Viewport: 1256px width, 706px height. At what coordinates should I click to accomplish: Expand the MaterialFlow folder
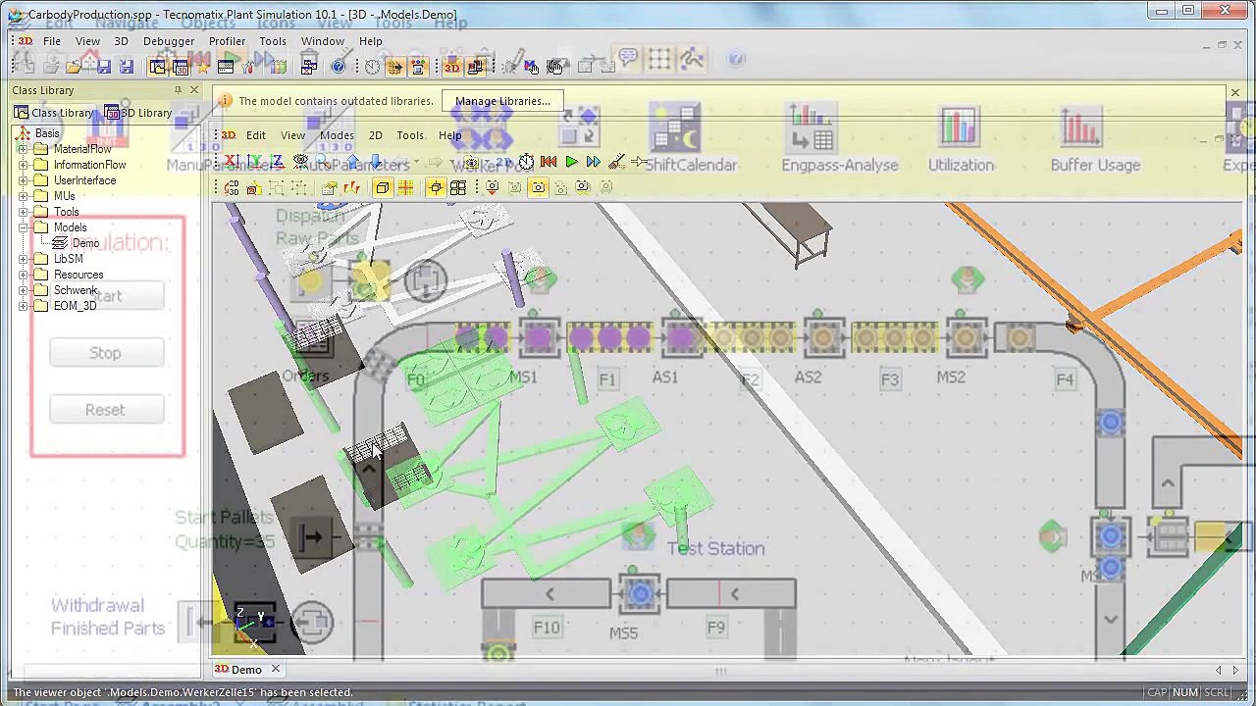click(x=24, y=149)
